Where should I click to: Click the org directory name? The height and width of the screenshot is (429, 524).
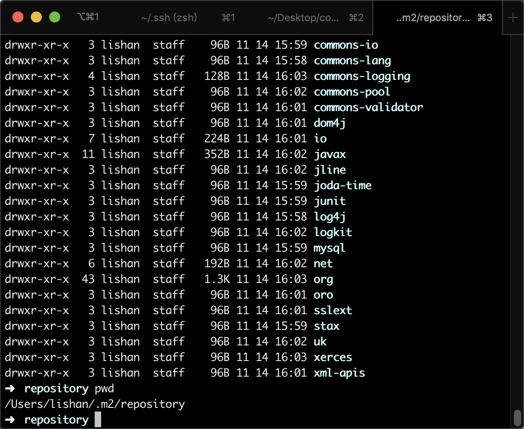click(x=323, y=279)
